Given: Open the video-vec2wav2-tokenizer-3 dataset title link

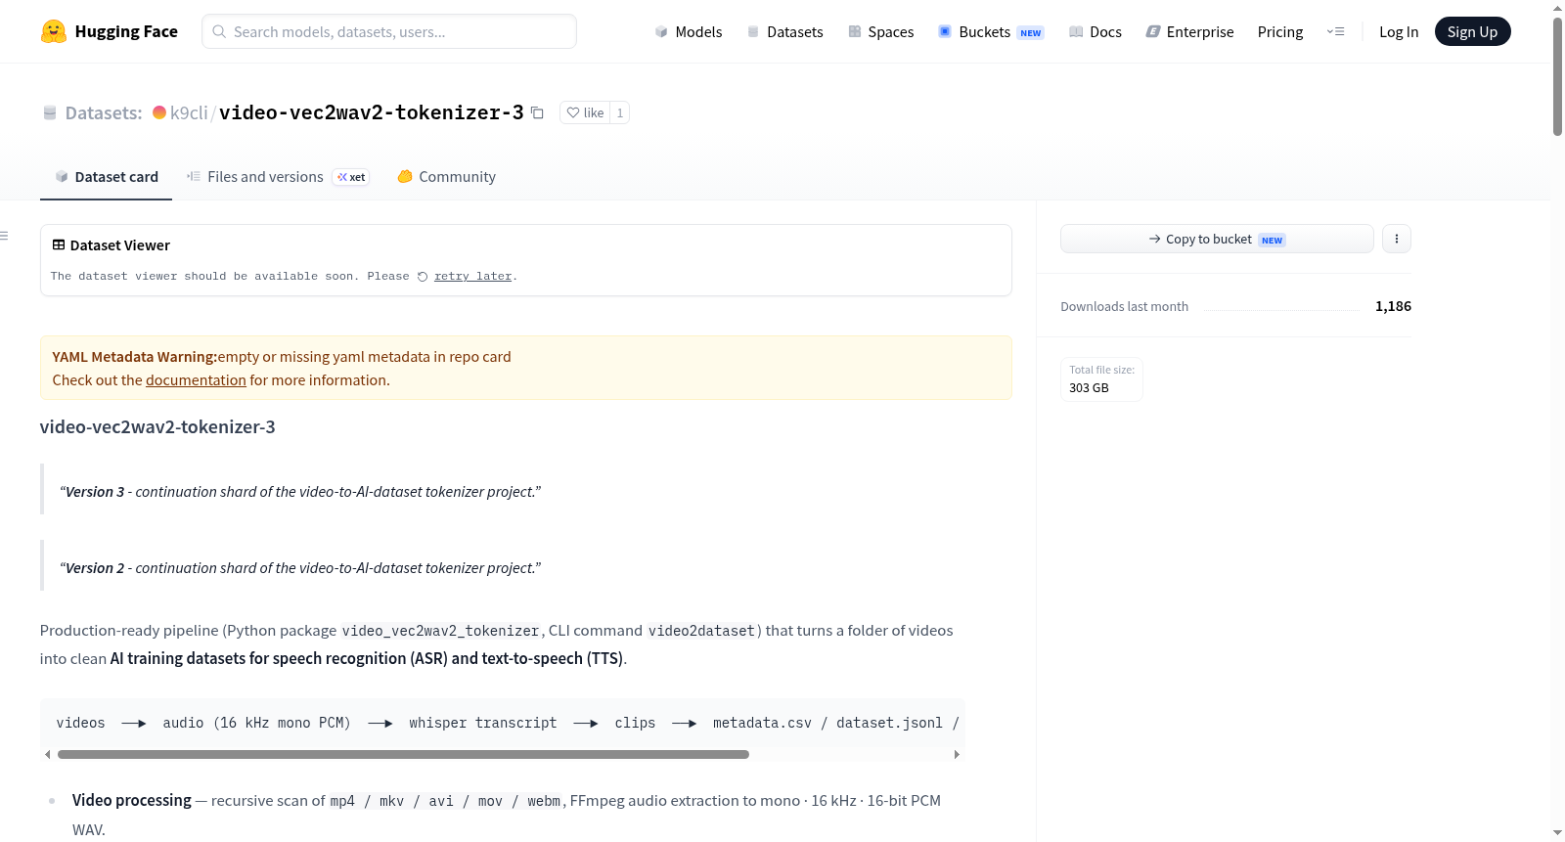Looking at the screenshot, I should [372, 112].
